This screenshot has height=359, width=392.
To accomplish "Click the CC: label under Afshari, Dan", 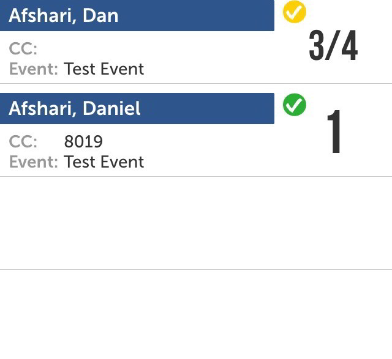I will pos(23,48).
